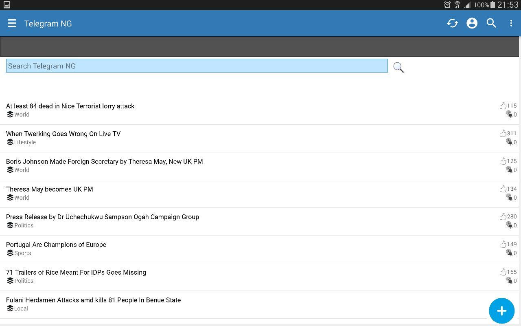Open 'Theresa May becomes UK PM' article

50,189
